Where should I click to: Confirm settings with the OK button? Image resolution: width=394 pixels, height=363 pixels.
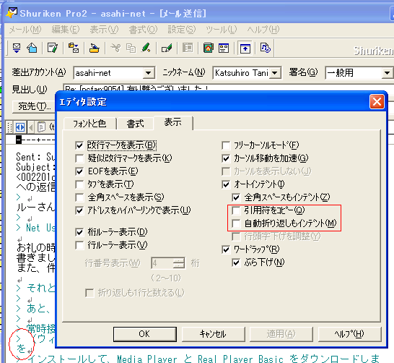145,334
